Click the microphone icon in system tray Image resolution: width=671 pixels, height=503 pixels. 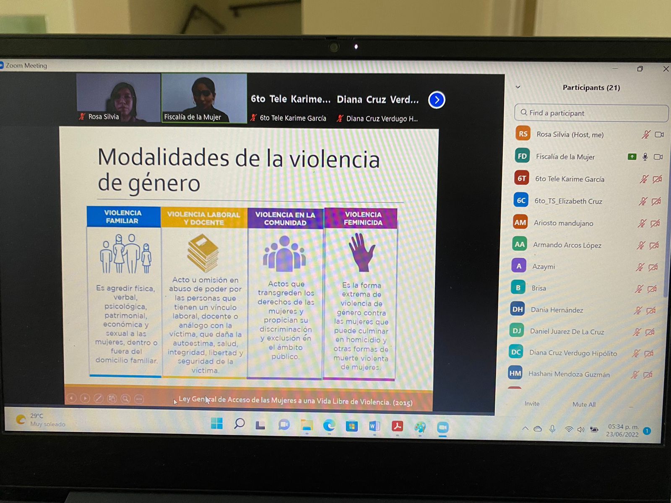click(x=552, y=429)
